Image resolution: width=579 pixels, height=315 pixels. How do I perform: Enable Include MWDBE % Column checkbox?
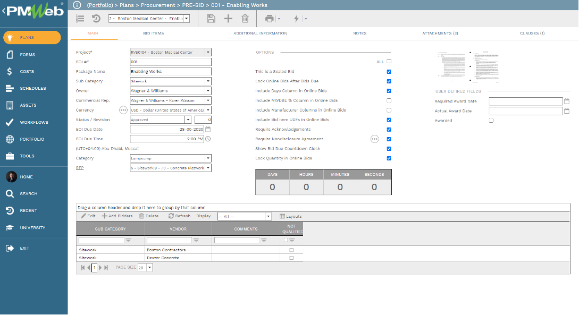[389, 100]
